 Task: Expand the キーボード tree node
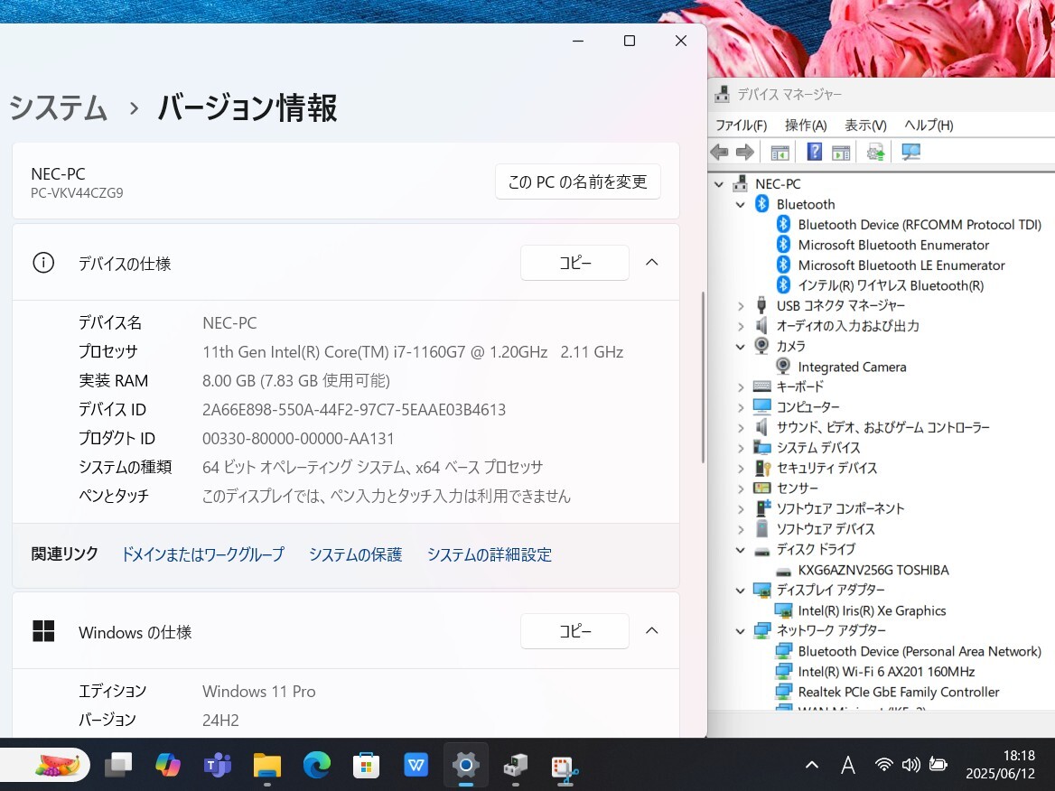pyautogui.click(x=741, y=386)
